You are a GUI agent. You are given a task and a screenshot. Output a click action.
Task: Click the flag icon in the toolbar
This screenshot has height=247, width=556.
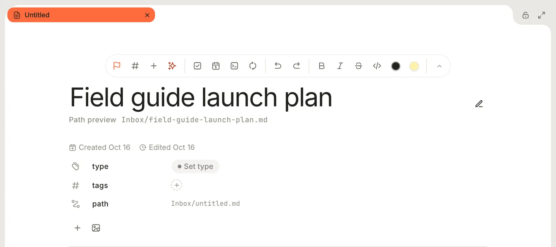click(117, 66)
